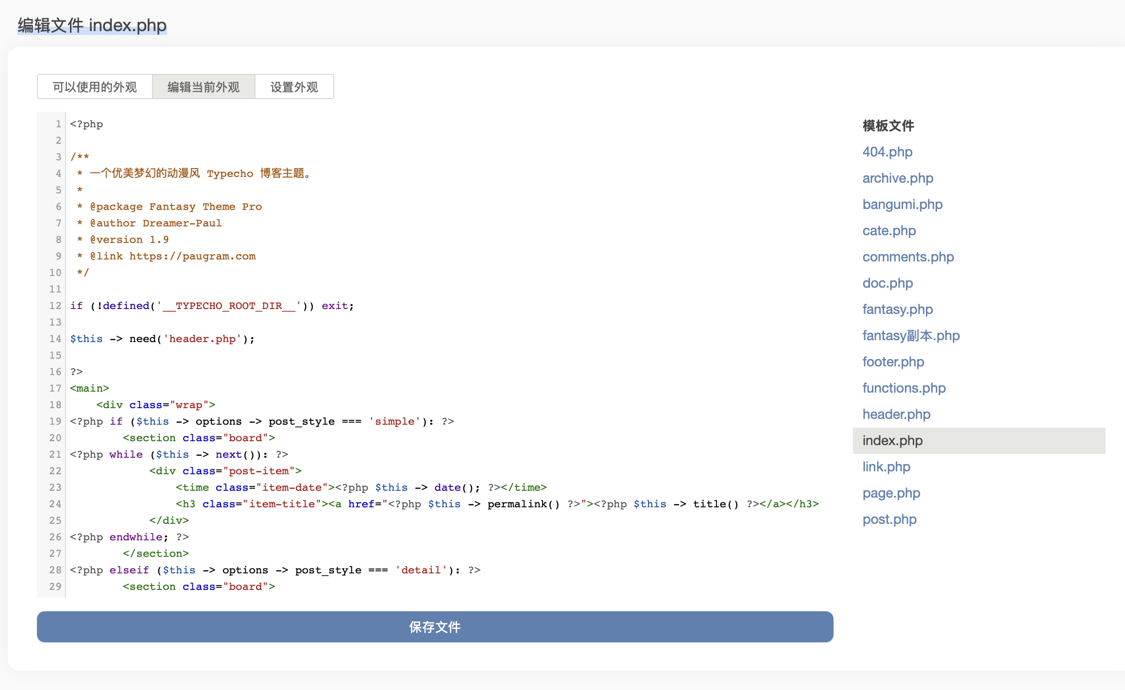The image size is (1125, 690).
Task: Open the 可以使用的外观 tab
Action: (95, 87)
